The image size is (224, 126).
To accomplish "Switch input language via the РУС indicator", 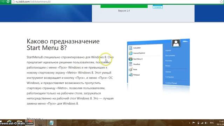I will point(212,123).
